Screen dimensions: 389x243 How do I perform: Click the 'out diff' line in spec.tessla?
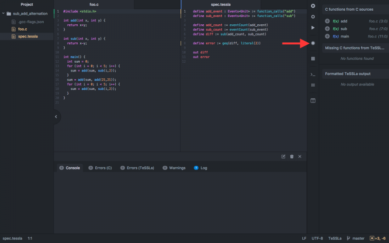200,52
